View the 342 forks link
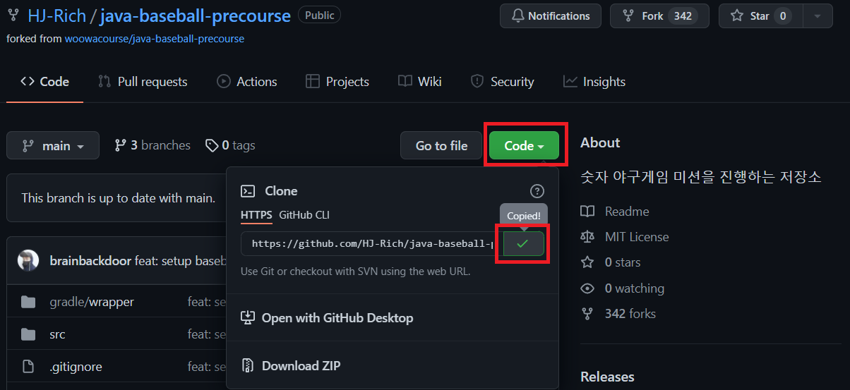Viewport: 850px width, 390px height. (x=630, y=314)
